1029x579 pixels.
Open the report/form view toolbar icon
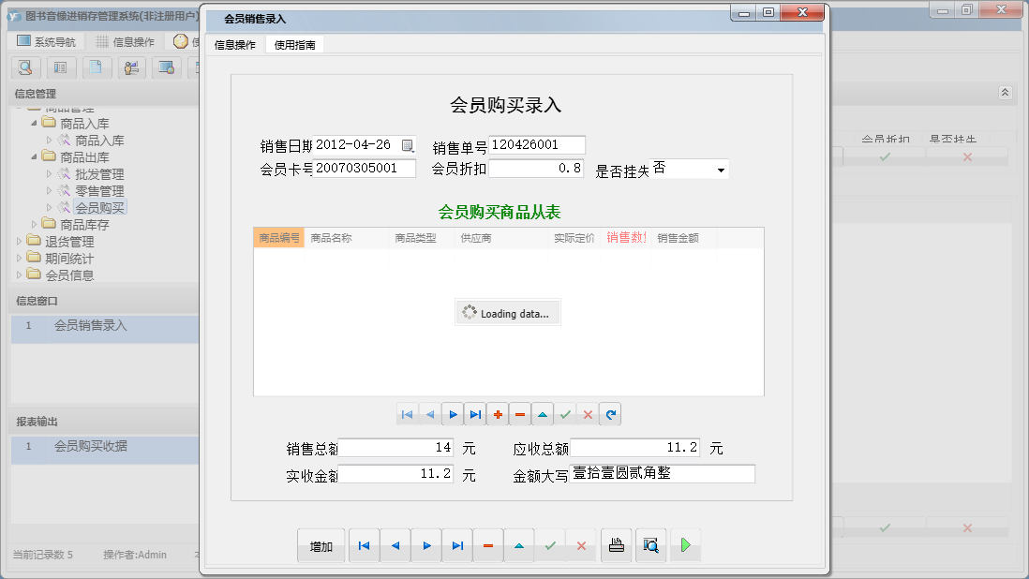tap(61, 67)
